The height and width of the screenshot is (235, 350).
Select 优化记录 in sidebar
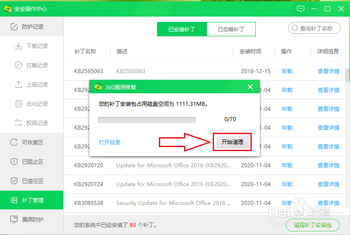32,104
